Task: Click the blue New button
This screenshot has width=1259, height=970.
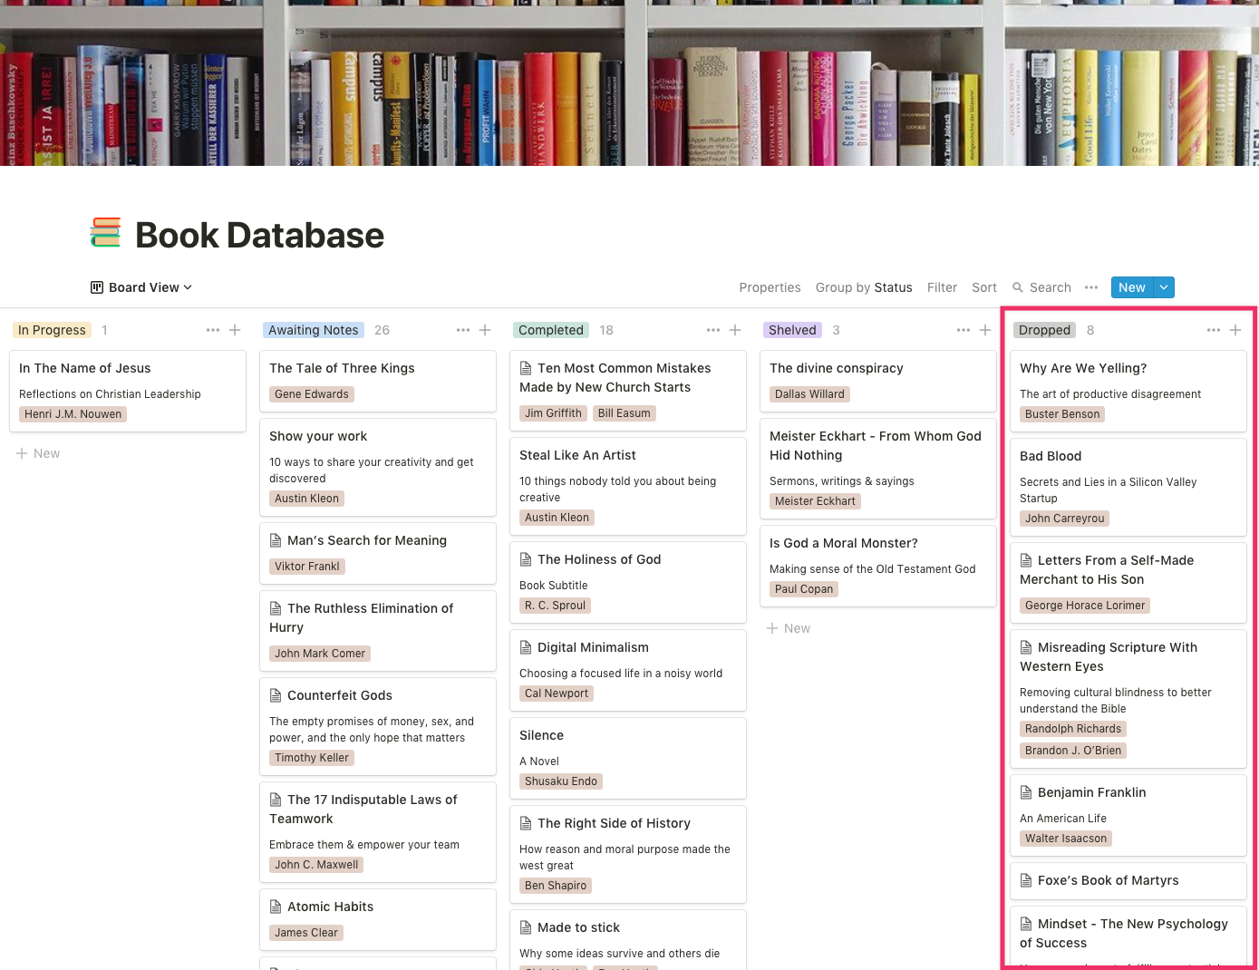Action: click(x=1132, y=287)
